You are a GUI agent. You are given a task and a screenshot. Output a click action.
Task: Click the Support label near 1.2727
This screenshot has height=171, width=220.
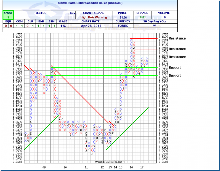coord(175,75)
